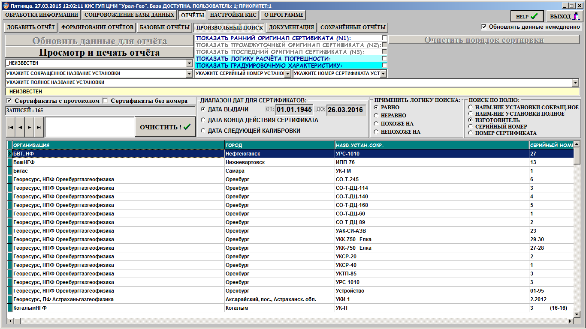Switch to 'НАСТРОЙКИ КИС' tab
The width and height of the screenshot is (586, 329).
coord(233,15)
